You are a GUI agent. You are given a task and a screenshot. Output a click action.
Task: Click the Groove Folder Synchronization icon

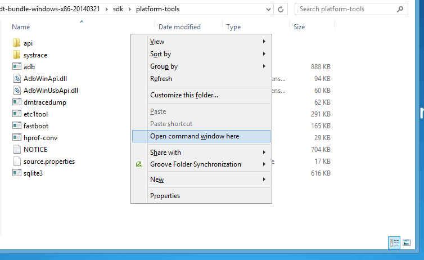click(x=139, y=164)
